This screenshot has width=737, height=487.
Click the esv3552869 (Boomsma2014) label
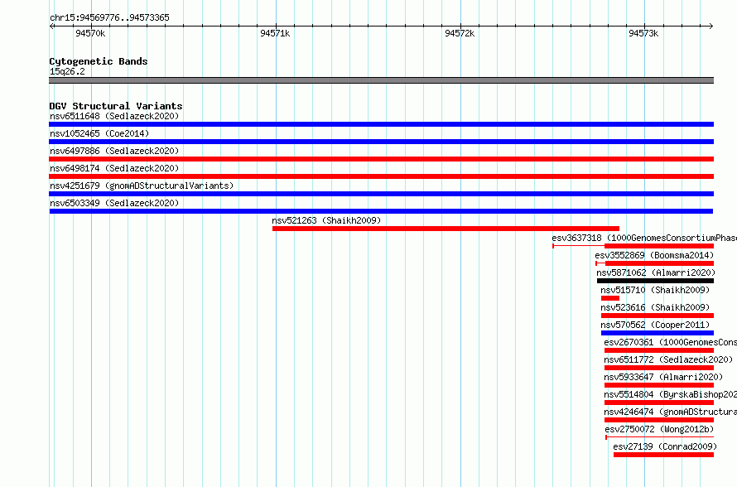tap(654, 255)
